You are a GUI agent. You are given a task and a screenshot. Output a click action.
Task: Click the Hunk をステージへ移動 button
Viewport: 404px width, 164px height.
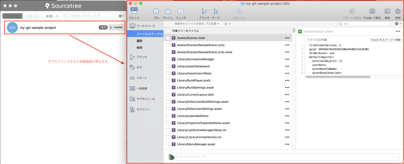[386, 40]
